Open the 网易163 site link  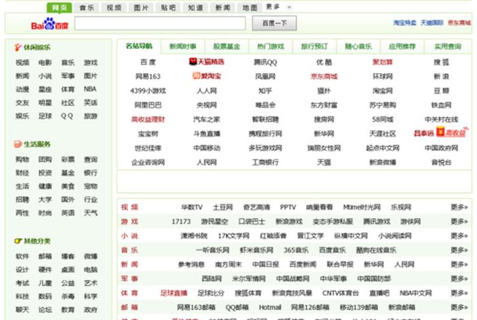[x=148, y=76]
